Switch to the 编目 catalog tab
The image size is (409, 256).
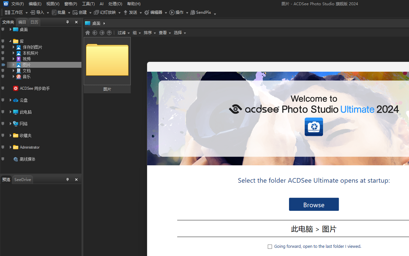(22, 22)
